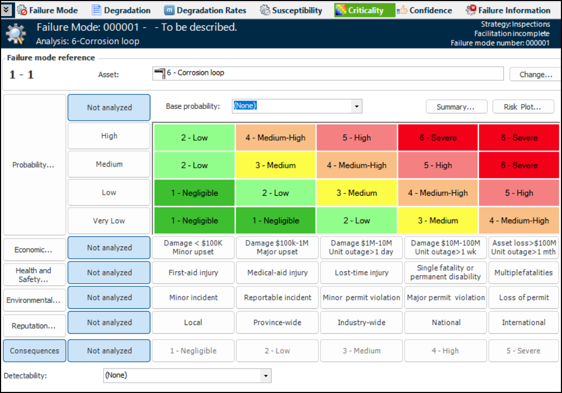Toggle Lost-time injury consequence option

click(362, 273)
